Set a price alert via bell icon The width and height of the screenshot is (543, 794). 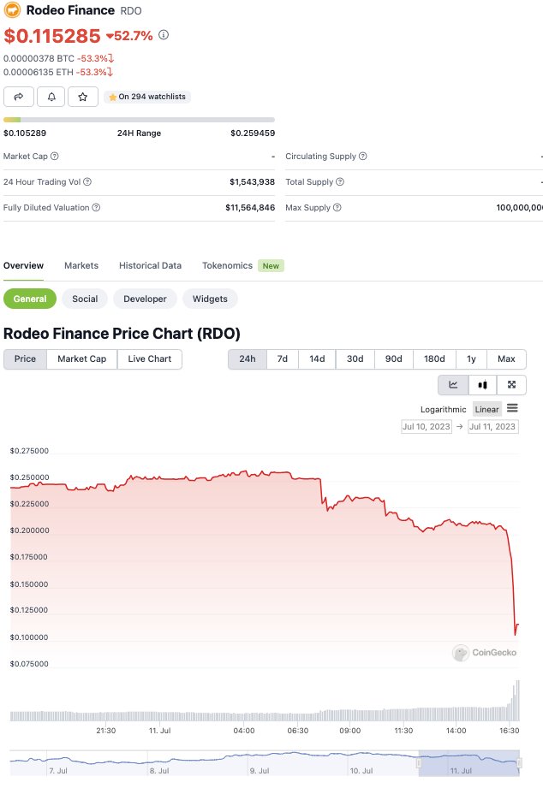click(51, 97)
